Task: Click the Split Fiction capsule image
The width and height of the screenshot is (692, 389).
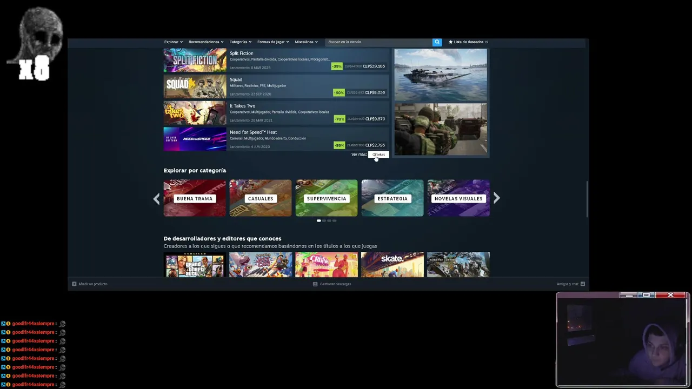Action: click(195, 60)
